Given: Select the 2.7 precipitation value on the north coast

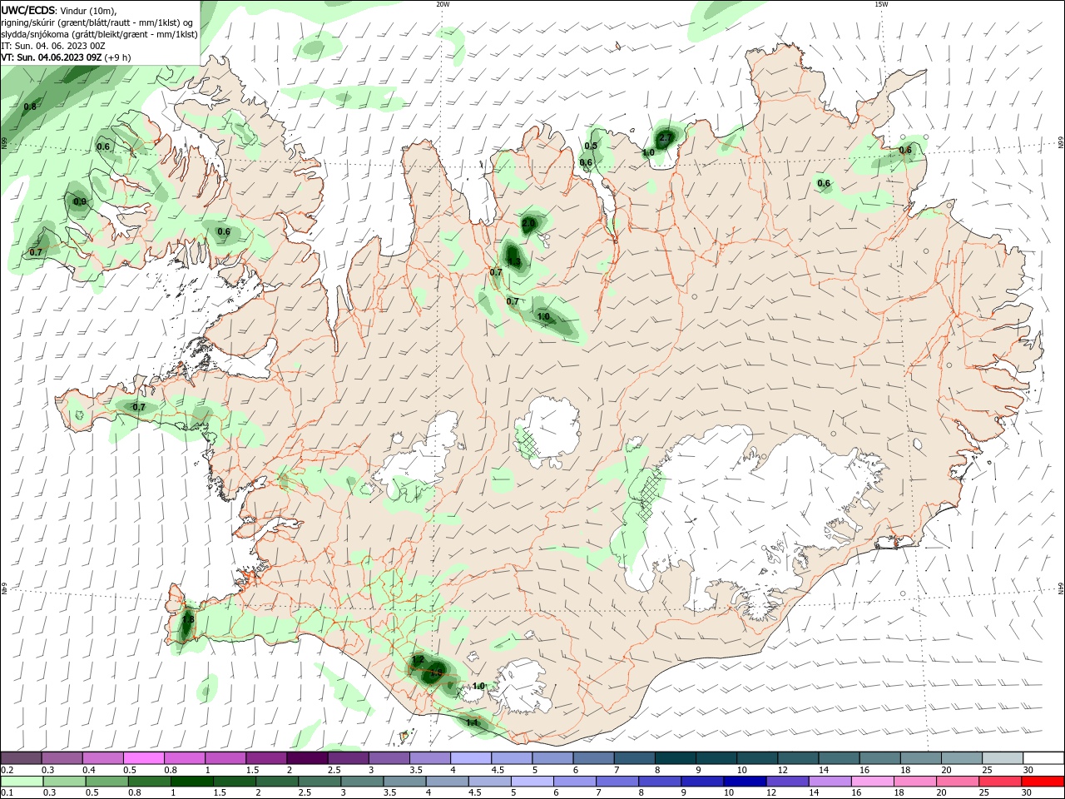Looking at the screenshot, I should pyautogui.click(x=666, y=137).
